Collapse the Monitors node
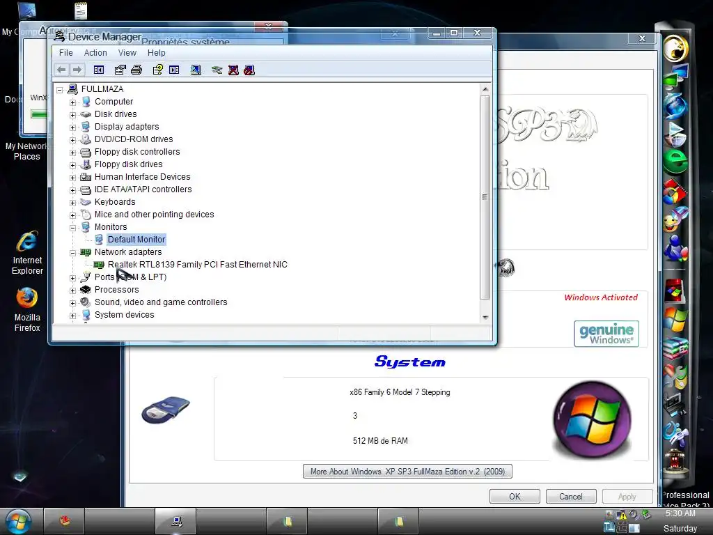The width and height of the screenshot is (713, 535). click(72, 228)
